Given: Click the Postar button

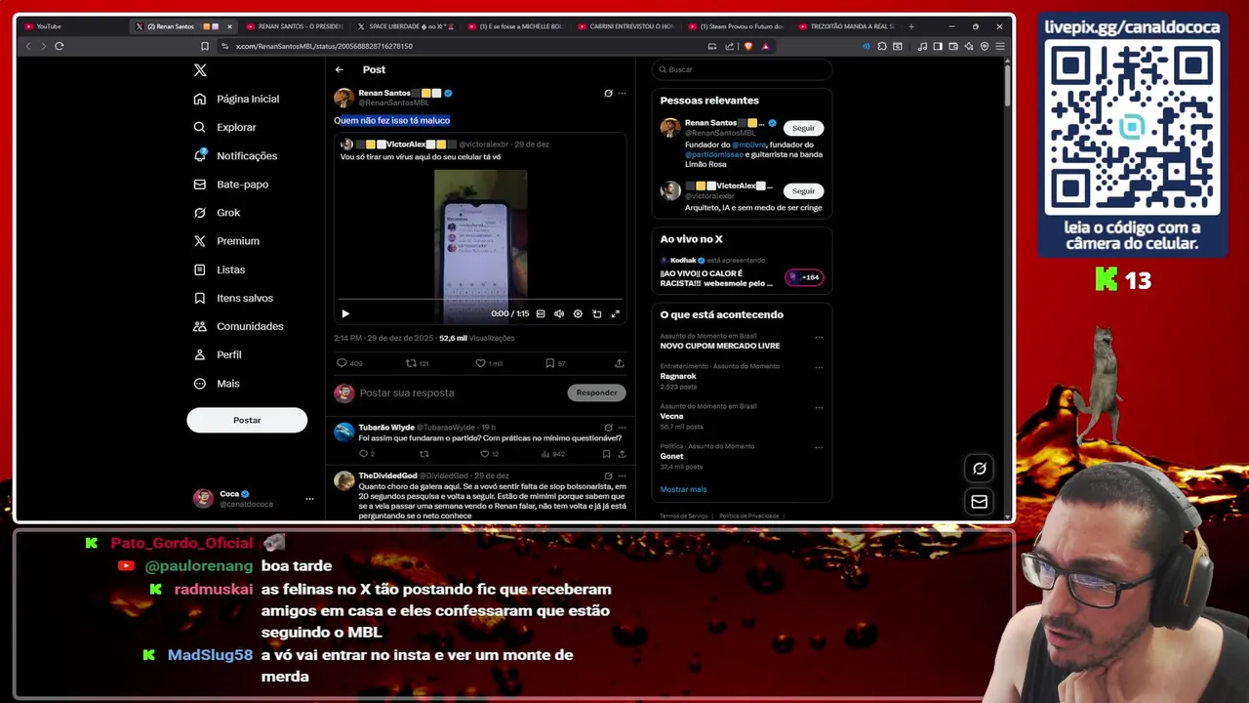Looking at the screenshot, I should coord(247,420).
